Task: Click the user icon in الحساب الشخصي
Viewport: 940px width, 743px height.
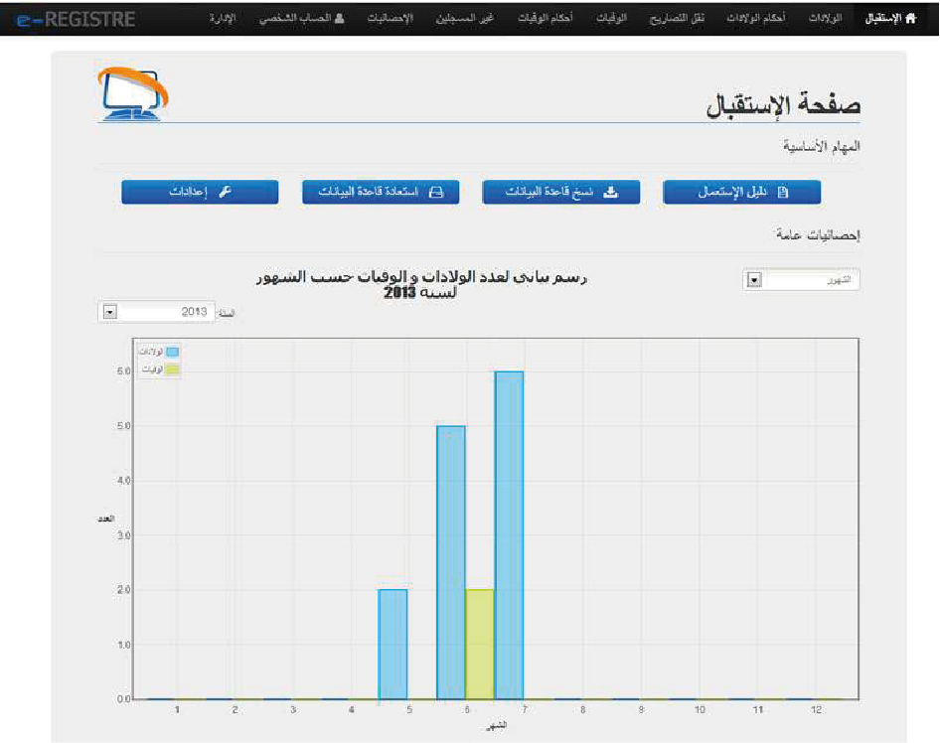Action: click(339, 18)
